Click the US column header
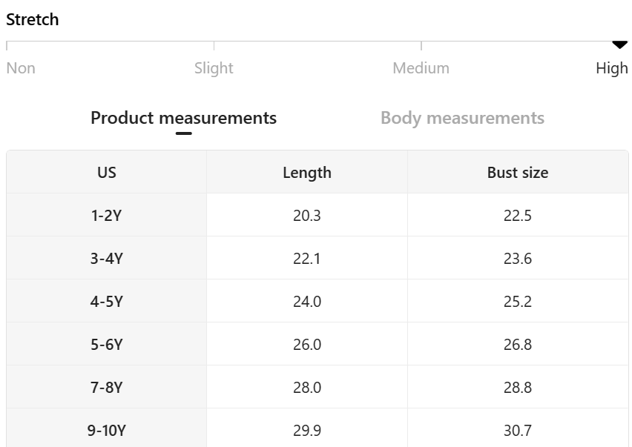632x447 pixels. pos(107,173)
